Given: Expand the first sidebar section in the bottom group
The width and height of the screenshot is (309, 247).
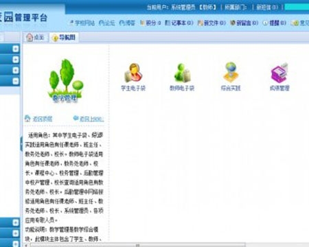Looking at the screenshot, I should [x=16, y=222].
